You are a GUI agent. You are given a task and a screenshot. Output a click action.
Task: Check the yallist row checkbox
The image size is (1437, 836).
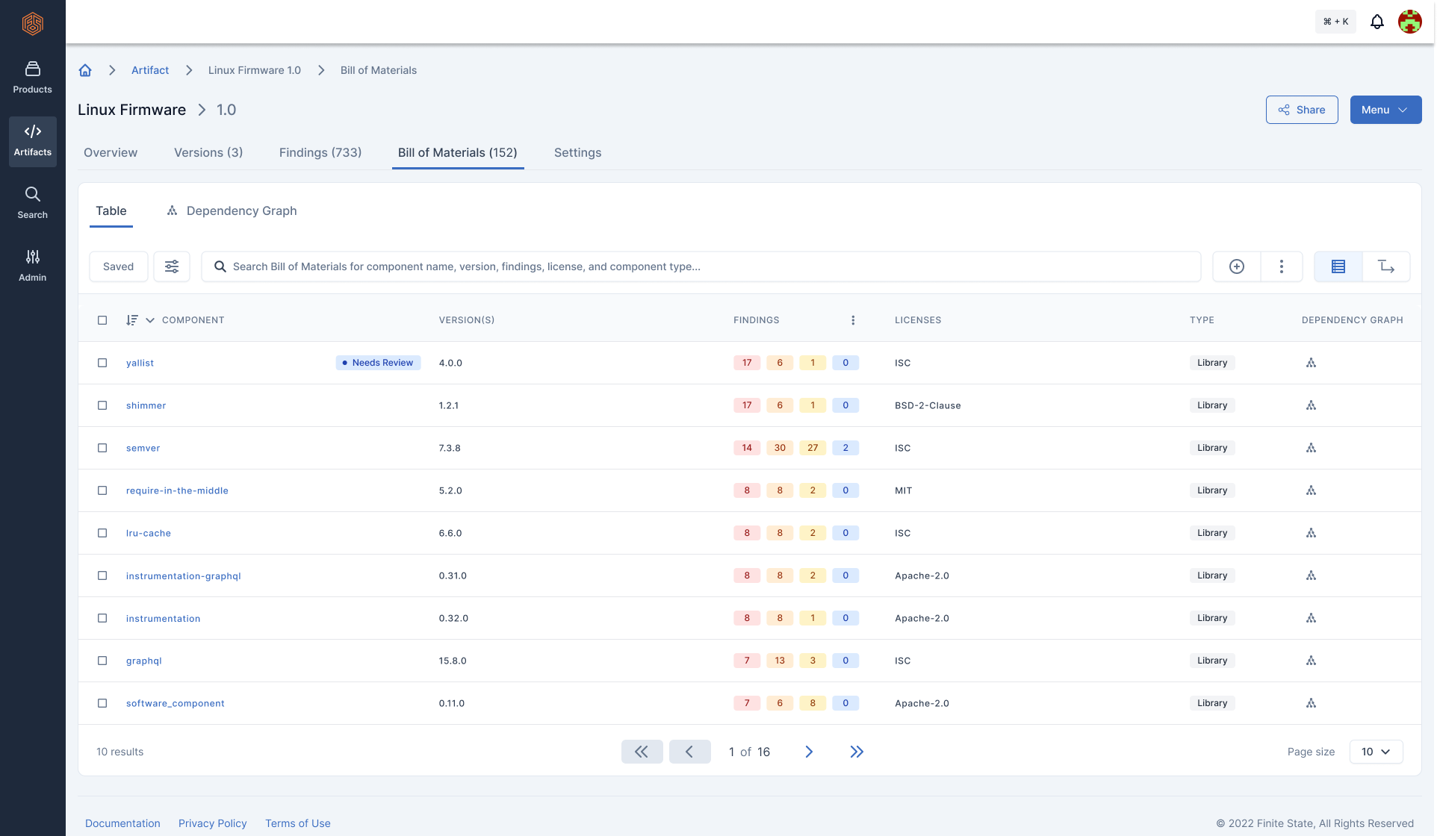click(102, 363)
